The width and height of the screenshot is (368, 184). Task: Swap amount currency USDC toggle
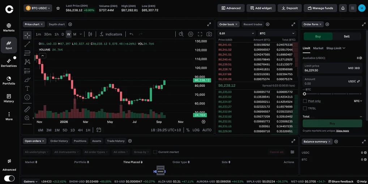tap(354, 81)
